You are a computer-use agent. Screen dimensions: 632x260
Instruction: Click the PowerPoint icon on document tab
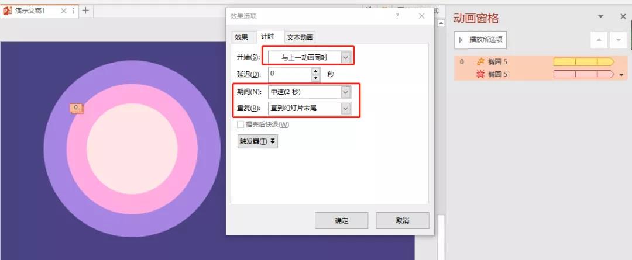[x=7, y=11]
